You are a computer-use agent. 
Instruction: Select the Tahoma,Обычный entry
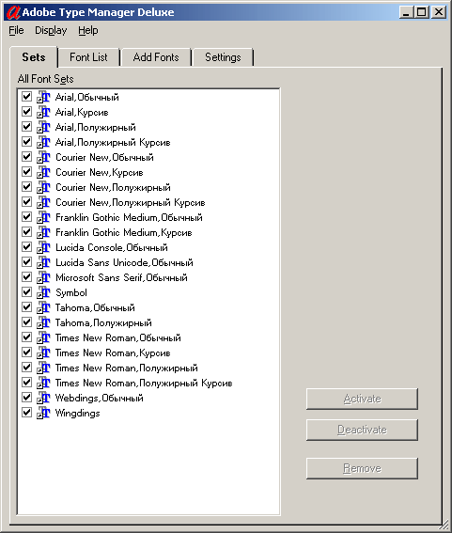tap(95, 307)
